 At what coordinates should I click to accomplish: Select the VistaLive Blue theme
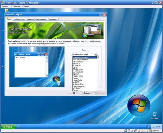85,84
